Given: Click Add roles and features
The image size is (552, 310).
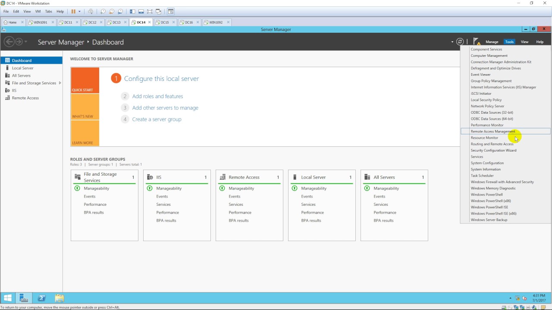Looking at the screenshot, I should tap(157, 96).
